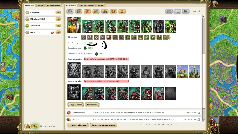Image resolution: width=238 pixels, height=134 pixels.
Task: Click the castle icon at top right corner
Action: pos(214,4)
